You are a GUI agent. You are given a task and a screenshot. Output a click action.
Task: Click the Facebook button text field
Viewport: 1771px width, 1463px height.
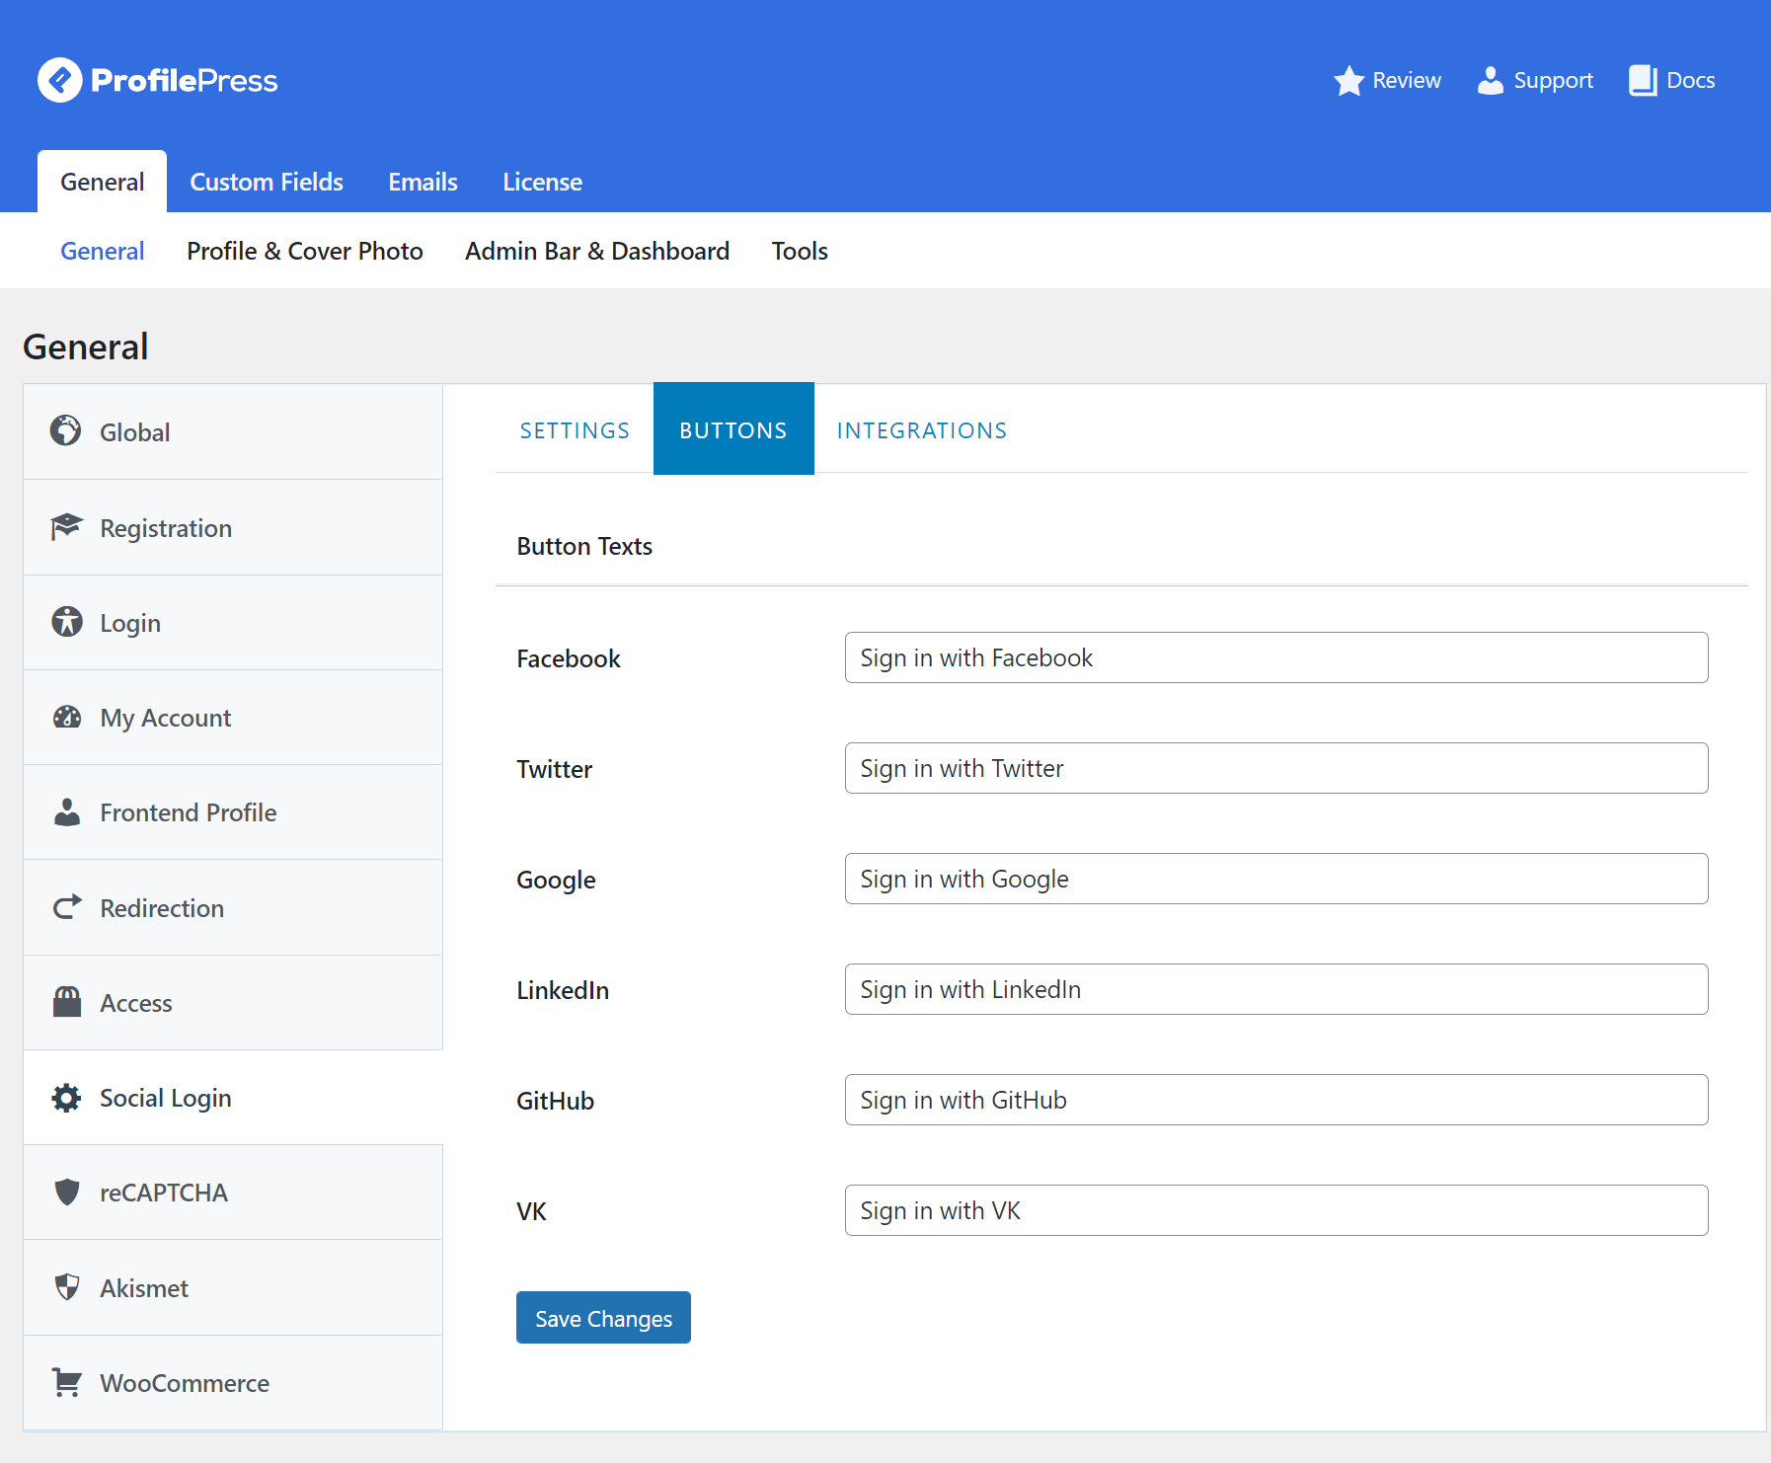click(1276, 657)
